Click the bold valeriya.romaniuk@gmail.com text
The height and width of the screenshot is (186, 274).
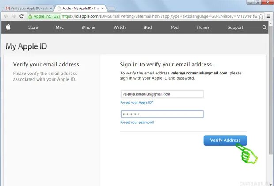pos(199,73)
